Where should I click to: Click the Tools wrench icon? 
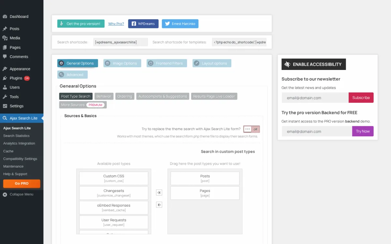tap(5, 97)
